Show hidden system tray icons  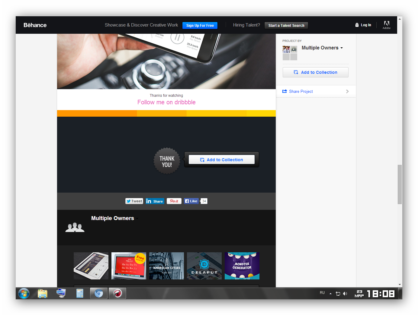(330, 294)
